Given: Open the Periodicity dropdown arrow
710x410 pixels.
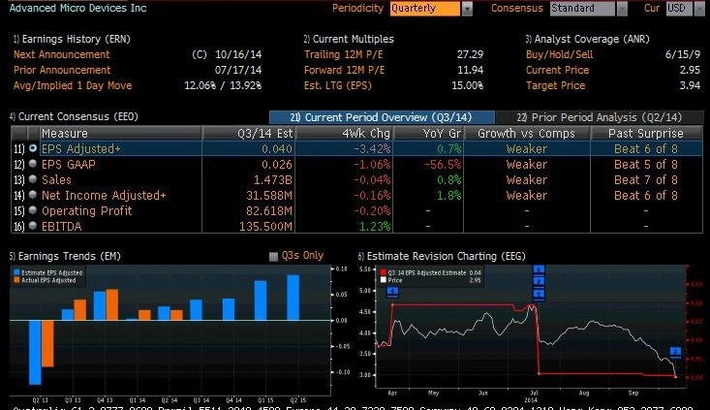Looking at the screenshot, I should (467, 9).
